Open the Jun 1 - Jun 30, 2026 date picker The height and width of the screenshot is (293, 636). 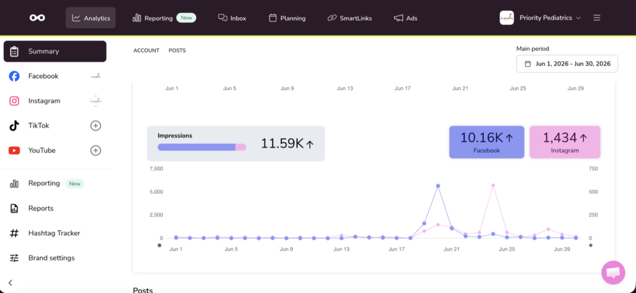point(567,63)
